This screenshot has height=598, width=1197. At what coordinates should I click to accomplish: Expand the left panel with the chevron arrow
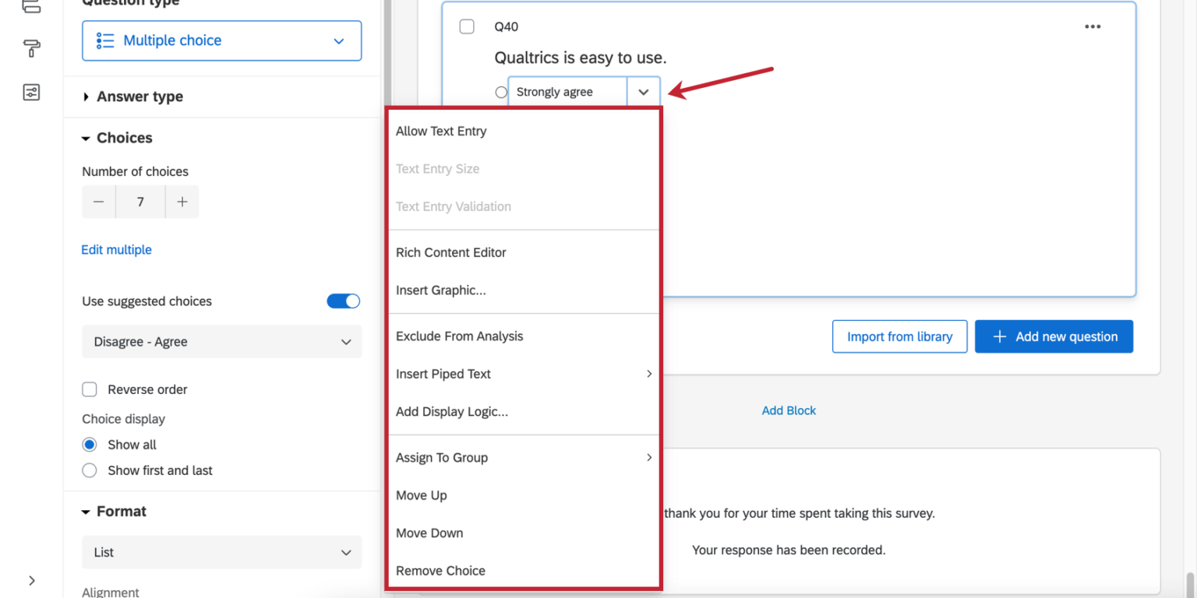(31, 580)
